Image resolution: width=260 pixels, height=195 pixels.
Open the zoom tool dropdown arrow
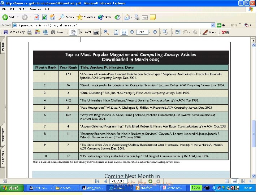coord(110,32)
